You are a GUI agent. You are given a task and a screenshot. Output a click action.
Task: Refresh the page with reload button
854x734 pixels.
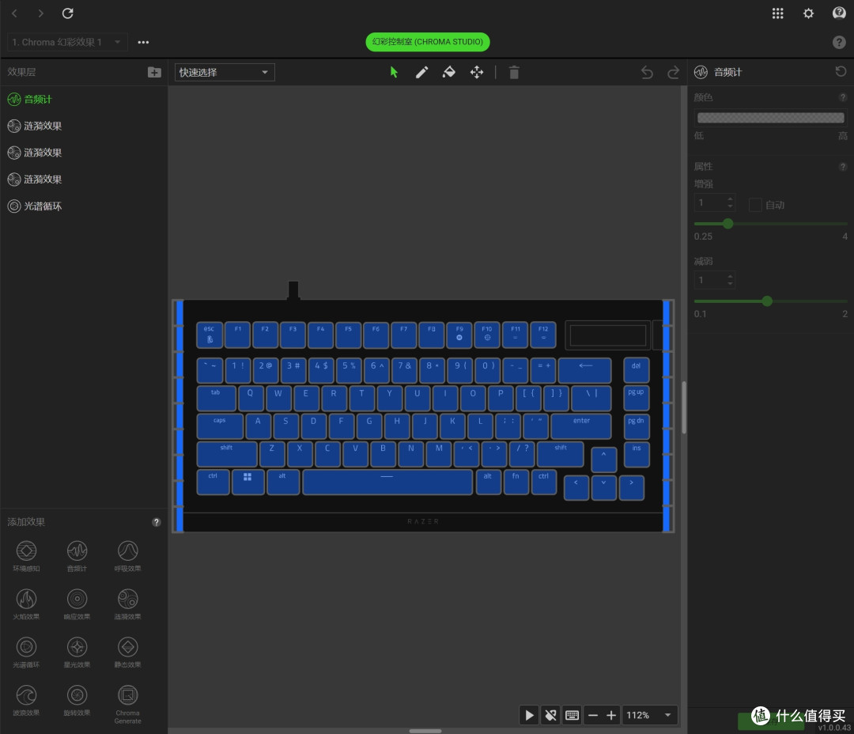(67, 13)
